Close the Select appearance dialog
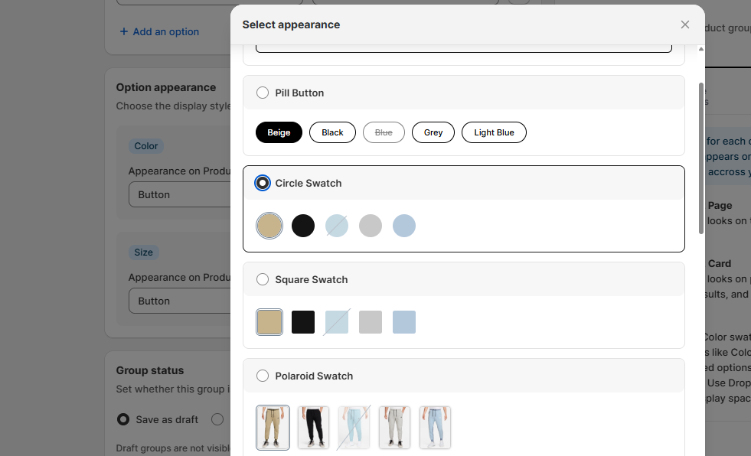 tap(685, 24)
